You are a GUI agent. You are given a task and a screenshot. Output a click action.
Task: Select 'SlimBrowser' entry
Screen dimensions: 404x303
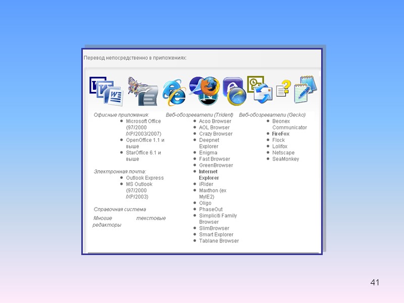tap(214, 228)
